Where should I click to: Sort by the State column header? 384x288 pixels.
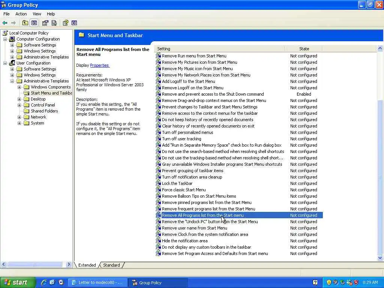(x=304, y=49)
